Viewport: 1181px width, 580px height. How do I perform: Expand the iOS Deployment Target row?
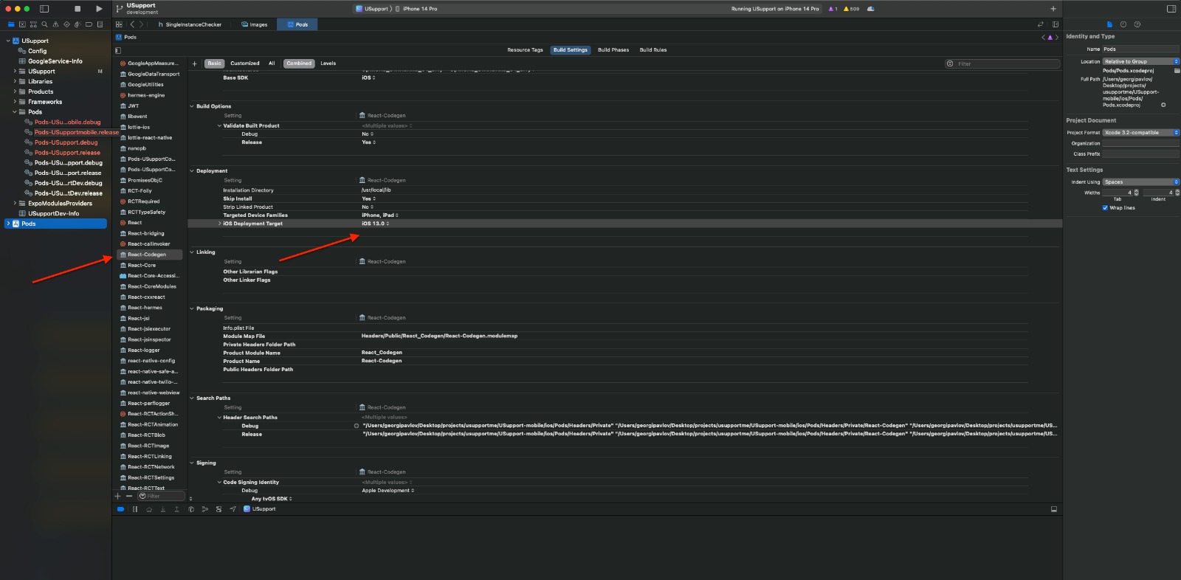tap(220, 224)
